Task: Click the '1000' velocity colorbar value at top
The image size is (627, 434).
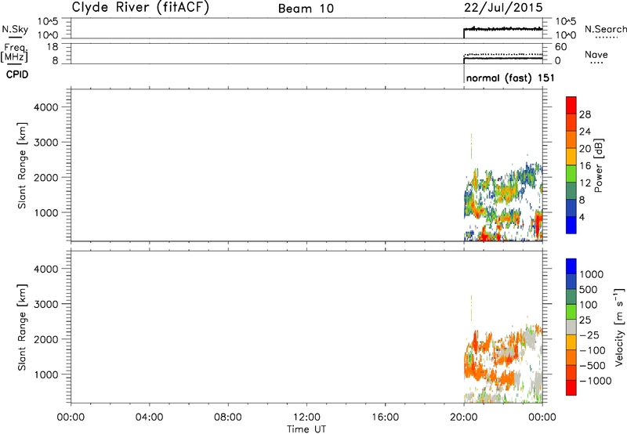Action: pyautogui.click(x=591, y=274)
